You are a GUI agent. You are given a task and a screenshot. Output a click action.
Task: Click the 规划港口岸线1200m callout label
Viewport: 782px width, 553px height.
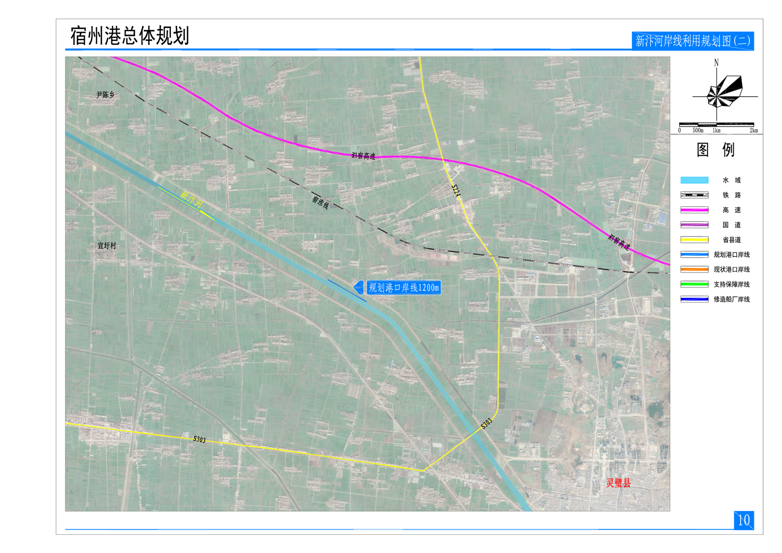(x=403, y=287)
